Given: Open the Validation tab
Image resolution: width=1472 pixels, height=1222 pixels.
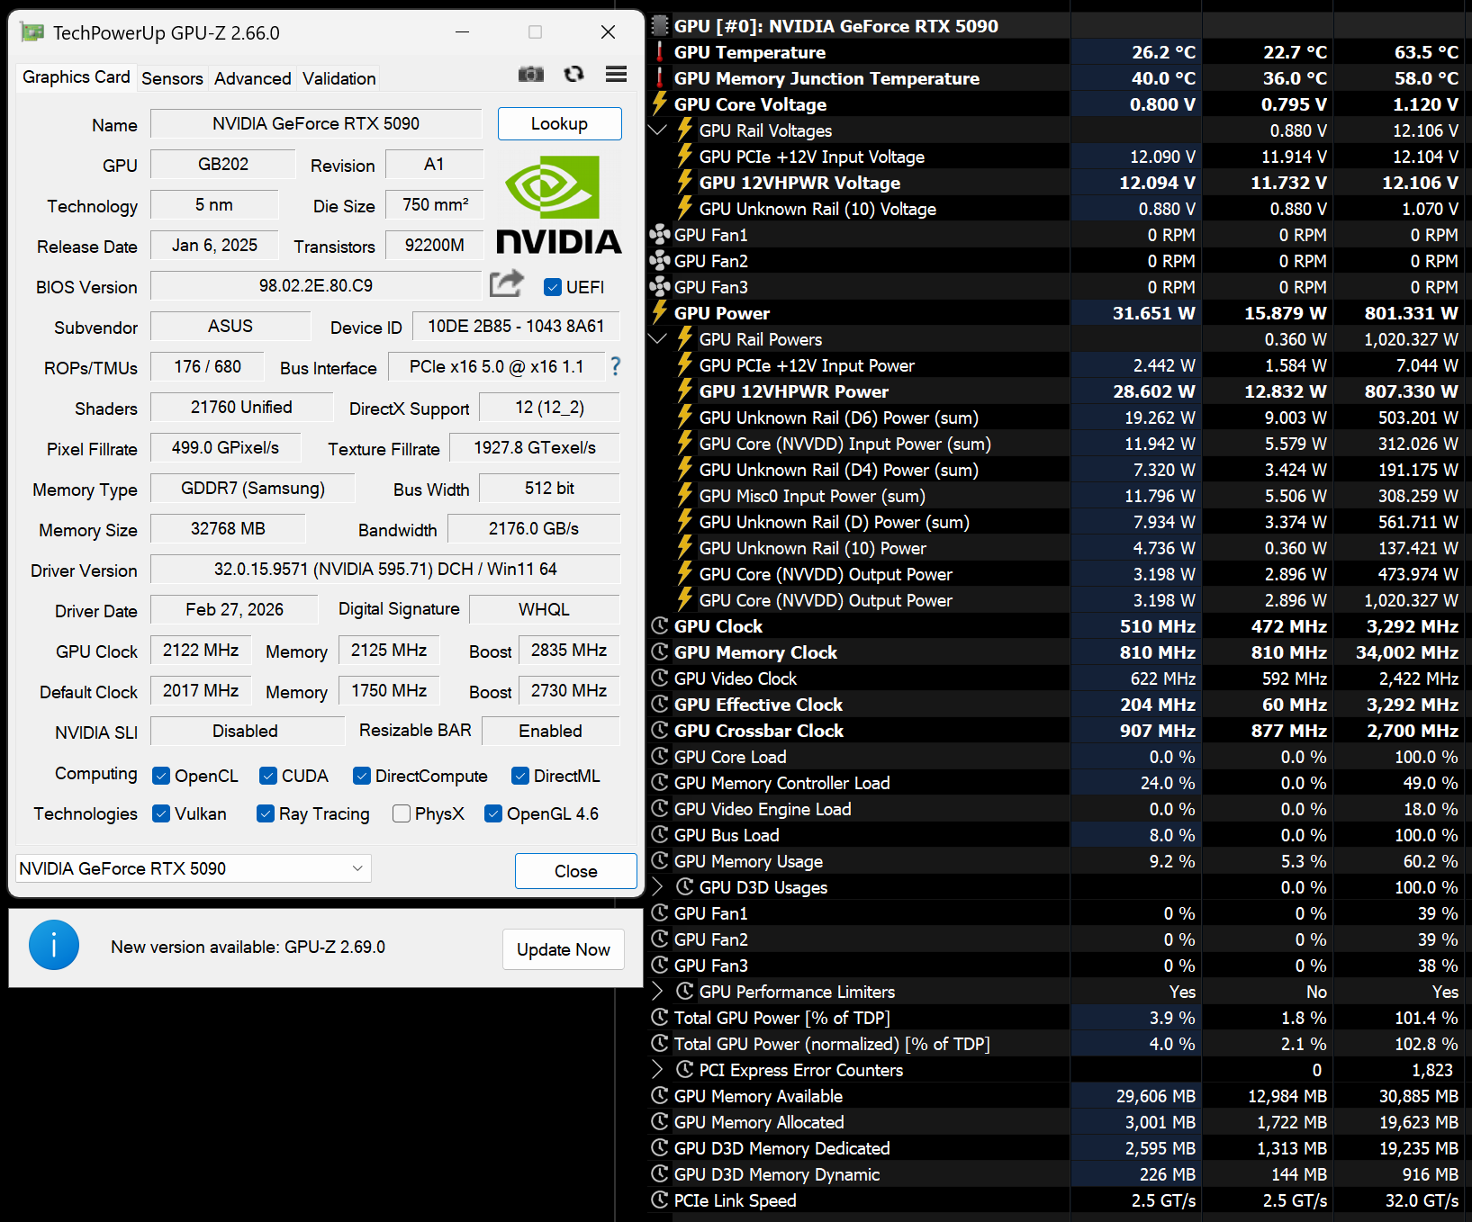Looking at the screenshot, I should click(x=339, y=78).
